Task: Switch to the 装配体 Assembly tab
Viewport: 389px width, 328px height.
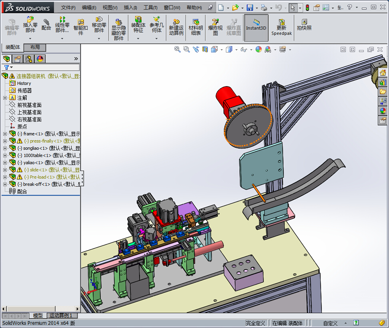Action: pos(13,47)
